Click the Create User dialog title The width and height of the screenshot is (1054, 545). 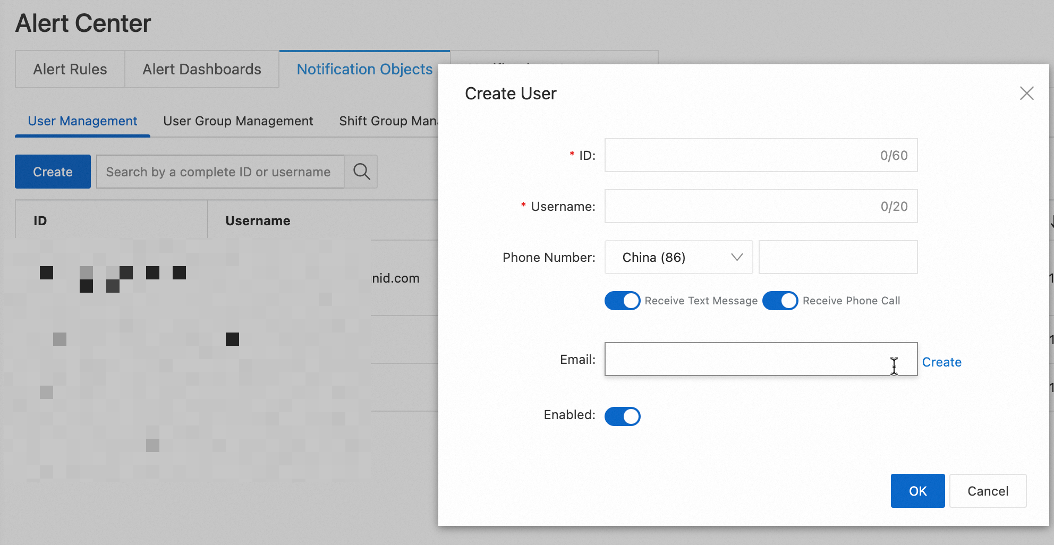[511, 93]
